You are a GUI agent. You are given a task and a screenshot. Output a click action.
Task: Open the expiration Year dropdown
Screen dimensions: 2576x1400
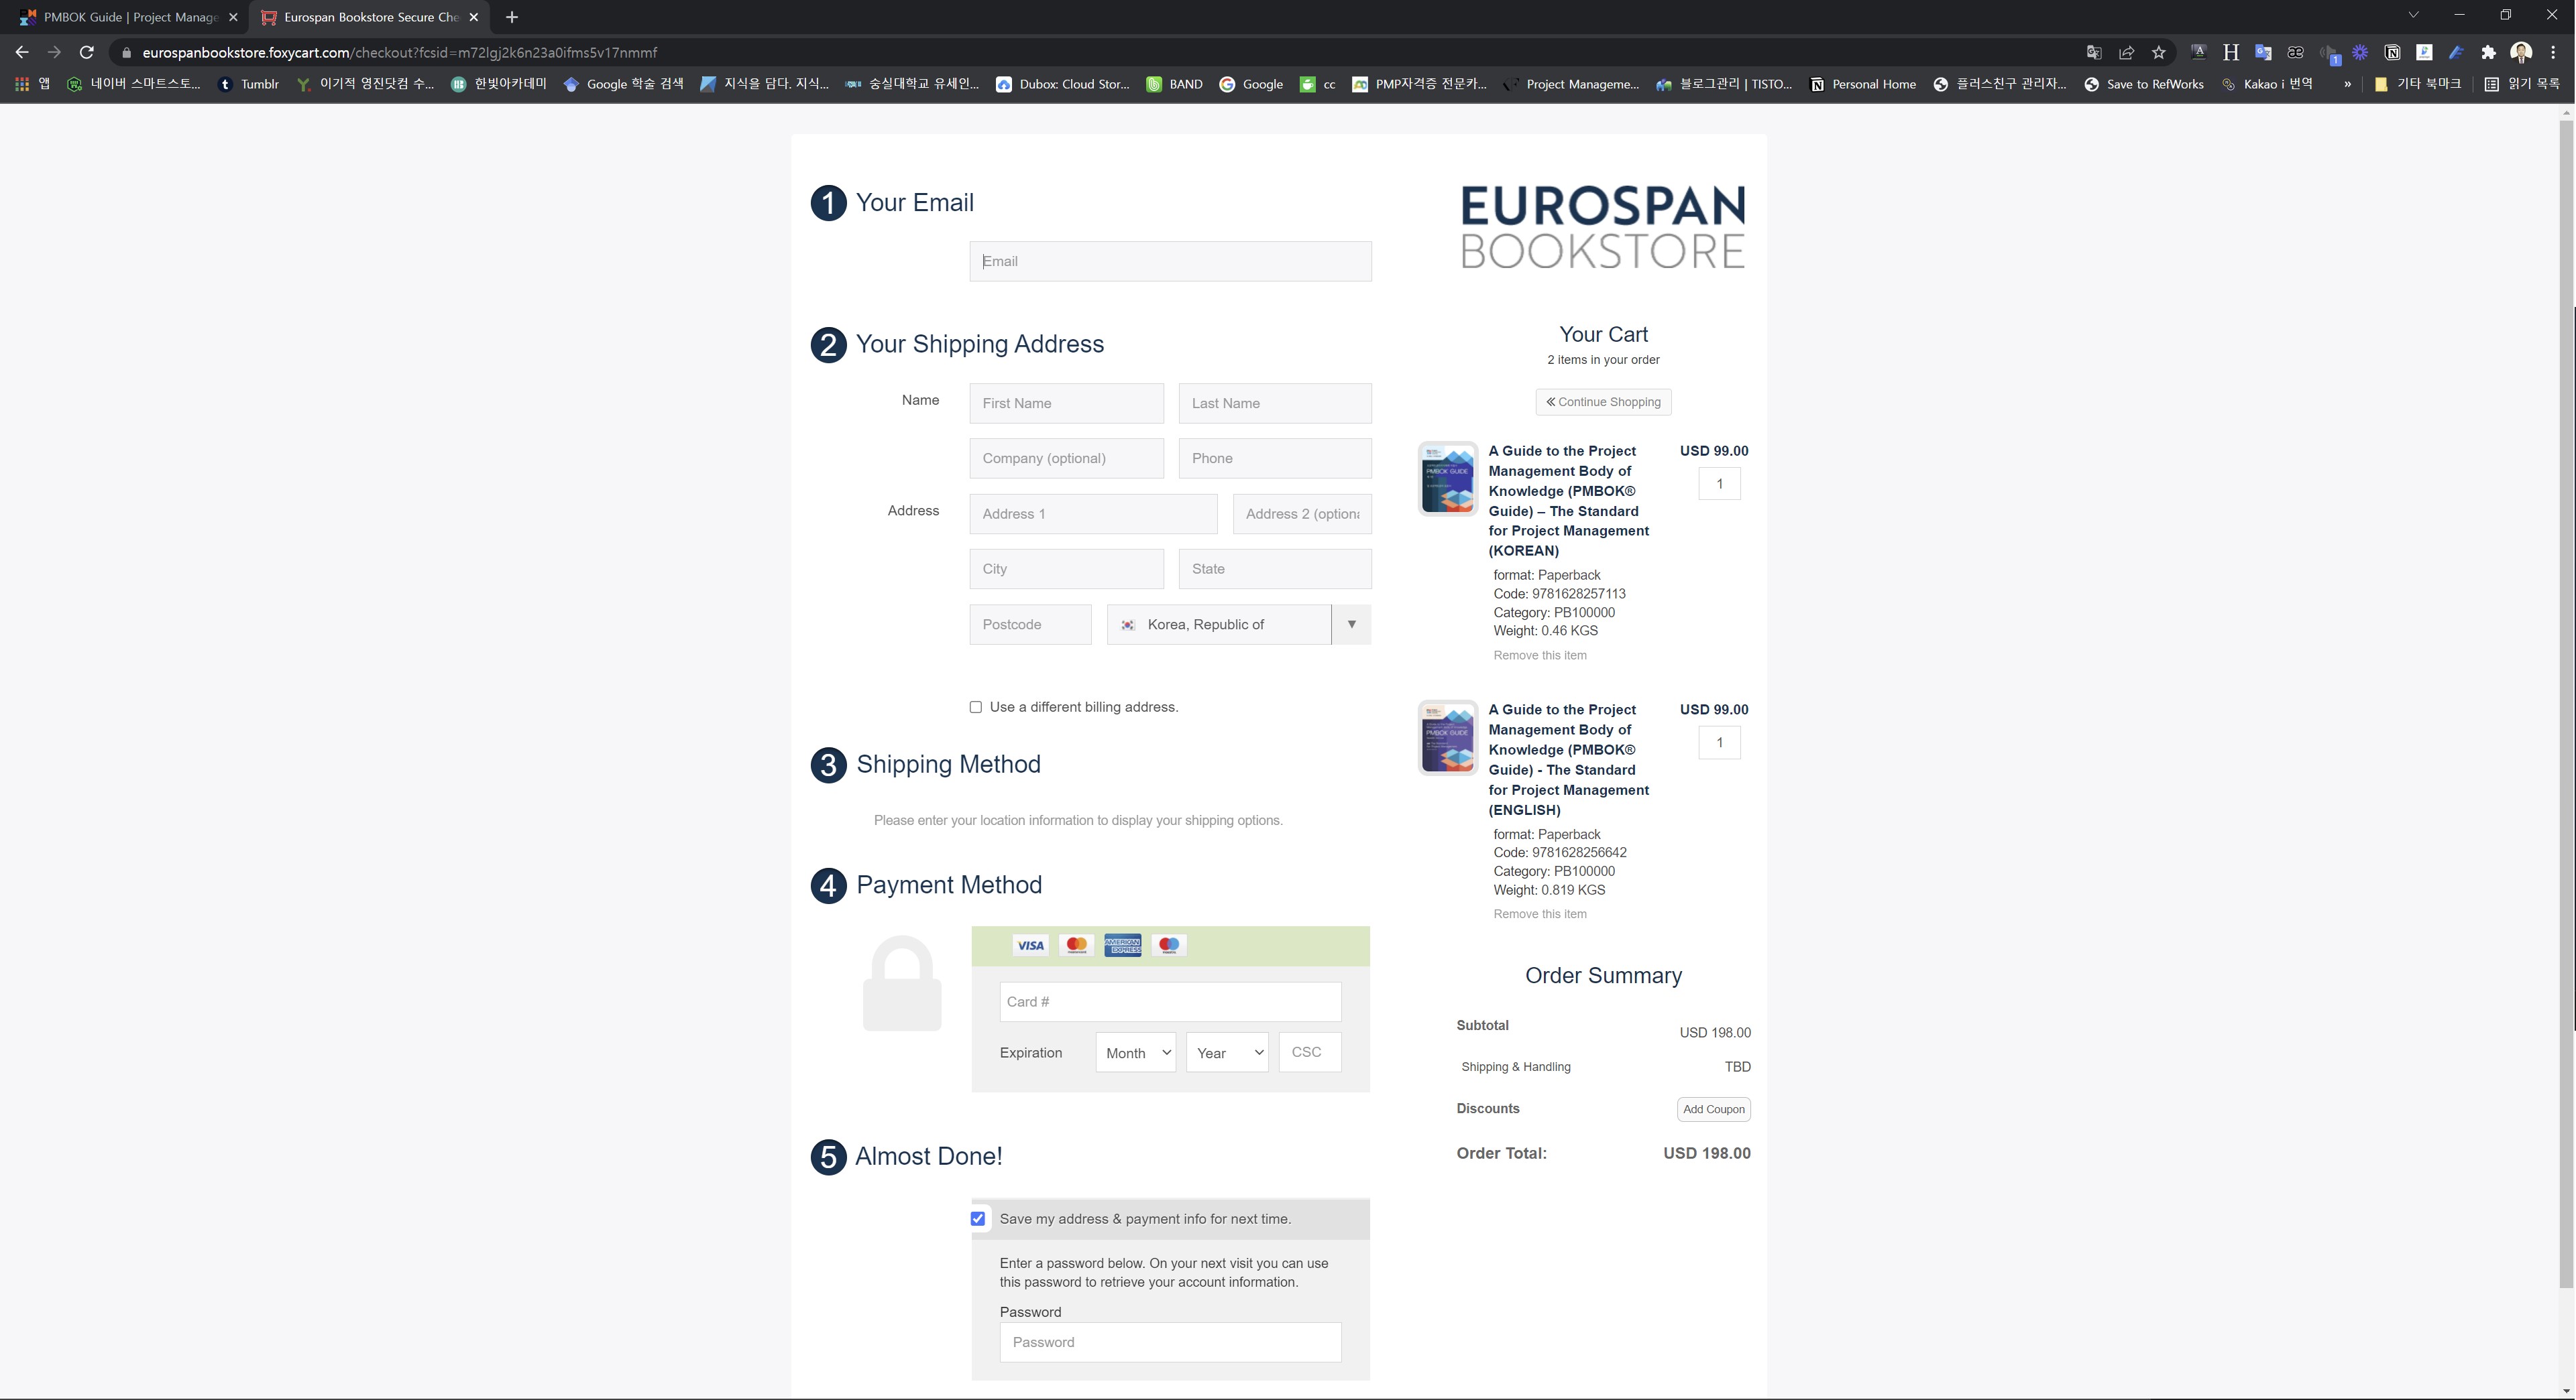(1227, 1054)
